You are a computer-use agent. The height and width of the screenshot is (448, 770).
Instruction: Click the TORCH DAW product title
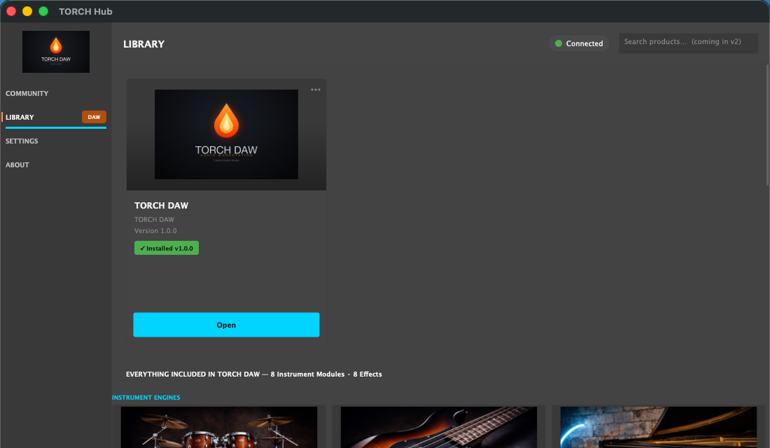click(162, 206)
